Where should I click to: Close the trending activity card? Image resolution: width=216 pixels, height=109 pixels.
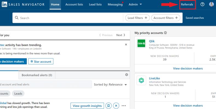126,45
